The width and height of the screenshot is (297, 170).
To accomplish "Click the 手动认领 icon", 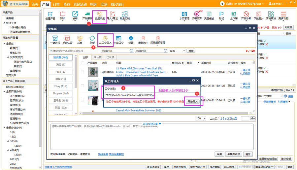I will (67, 40).
